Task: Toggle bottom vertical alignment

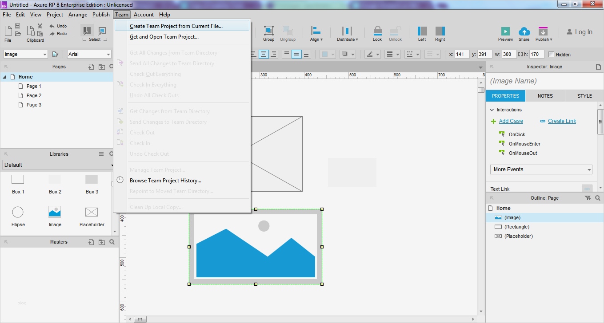Action: click(307, 54)
